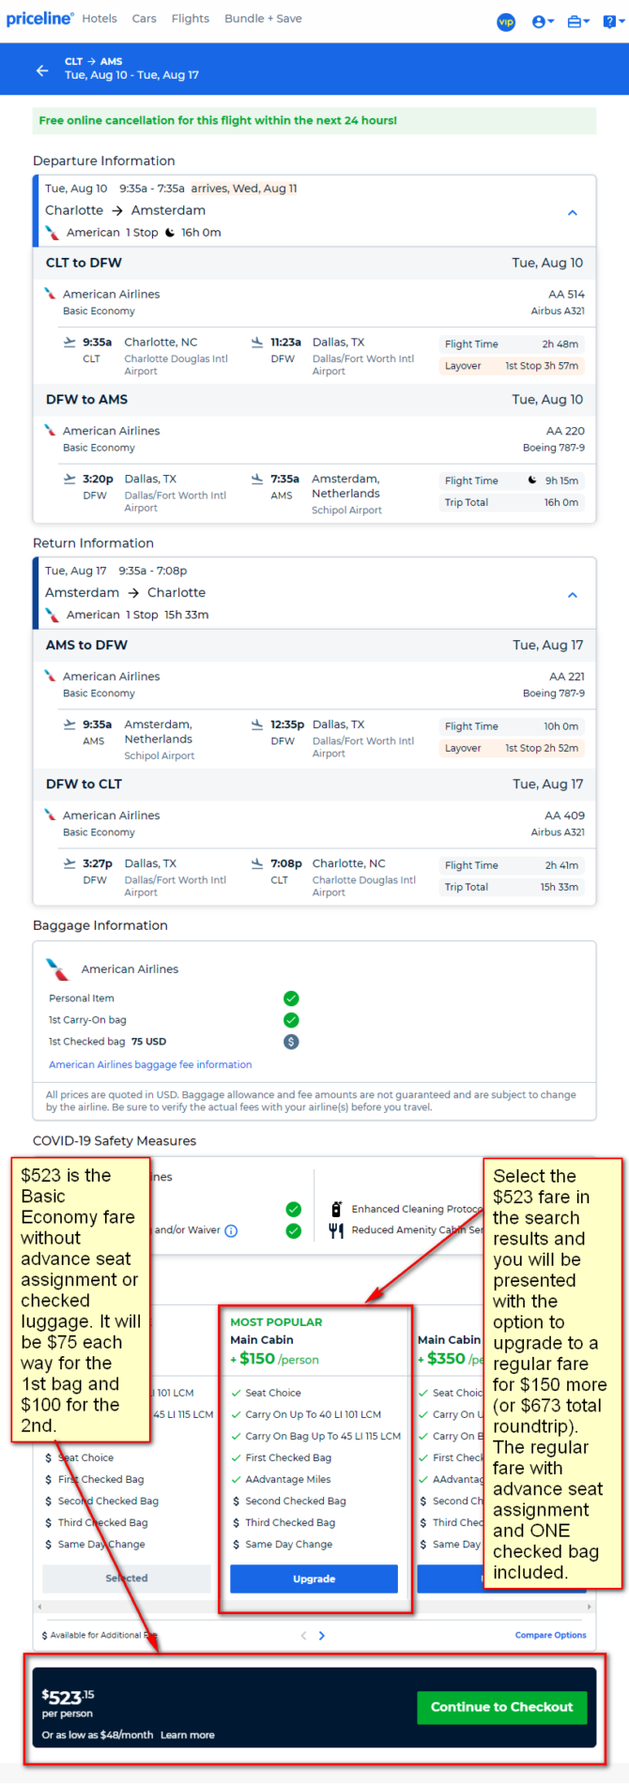Click the 1st Checked bag dollar fee icon

(x=291, y=1042)
